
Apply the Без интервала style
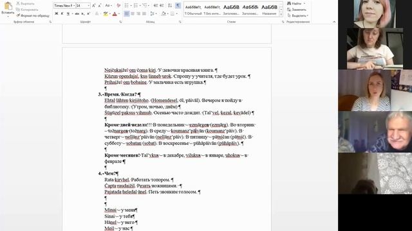(x=212, y=10)
